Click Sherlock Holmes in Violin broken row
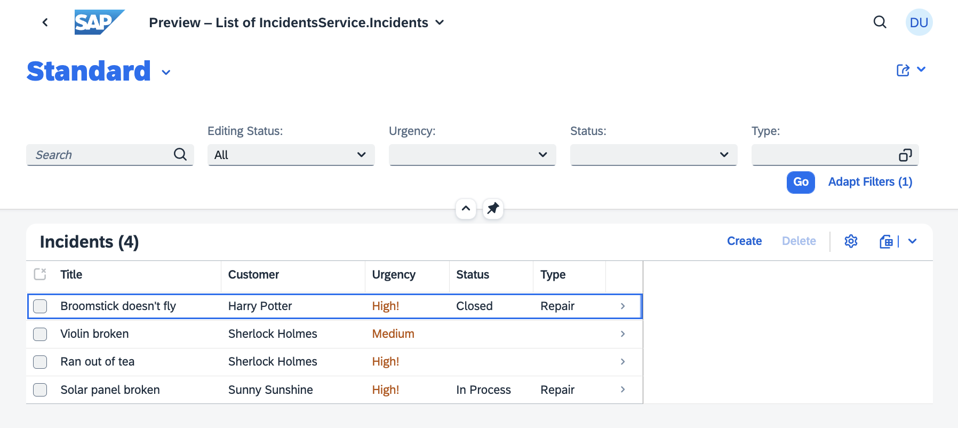The image size is (958, 428). [273, 334]
